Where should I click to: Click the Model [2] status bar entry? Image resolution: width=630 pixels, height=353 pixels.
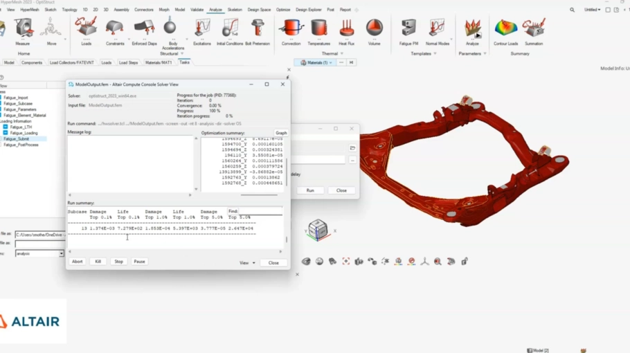pos(538,351)
